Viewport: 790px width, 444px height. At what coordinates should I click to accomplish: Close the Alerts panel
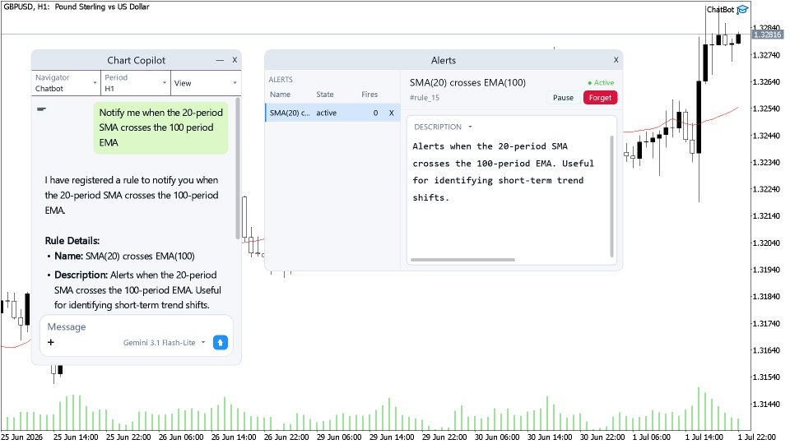[x=616, y=60]
